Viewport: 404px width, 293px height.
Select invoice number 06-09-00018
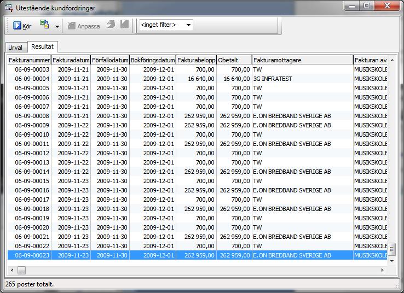[32, 209]
